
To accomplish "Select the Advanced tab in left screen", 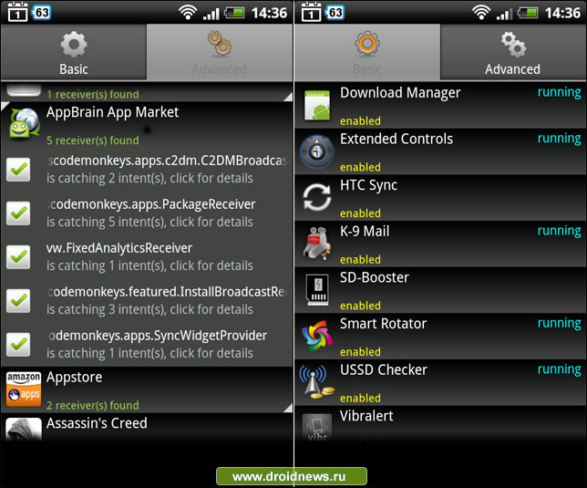I will pyautogui.click(x=220, y=52).
